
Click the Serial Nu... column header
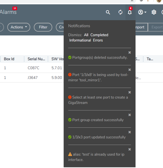[36, 59]
